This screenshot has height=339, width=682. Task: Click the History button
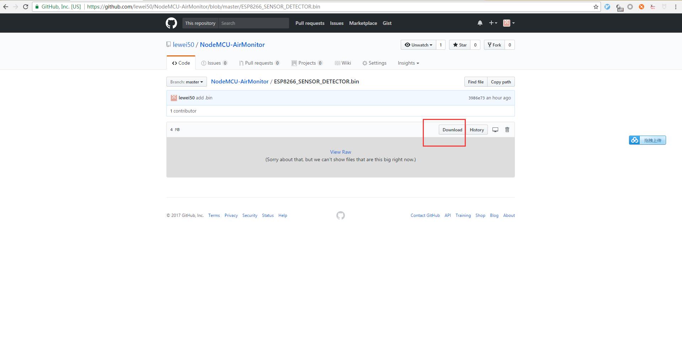[476, 130]
